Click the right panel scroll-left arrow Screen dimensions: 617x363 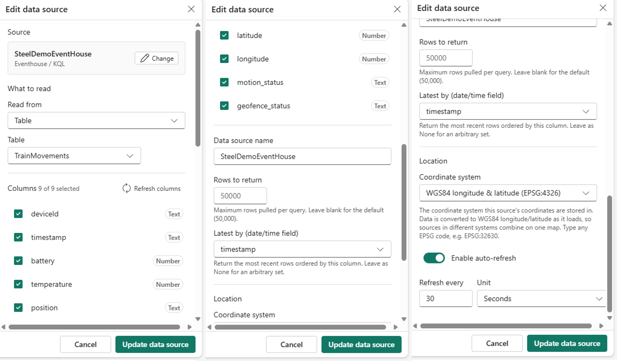tap(415, 326)
